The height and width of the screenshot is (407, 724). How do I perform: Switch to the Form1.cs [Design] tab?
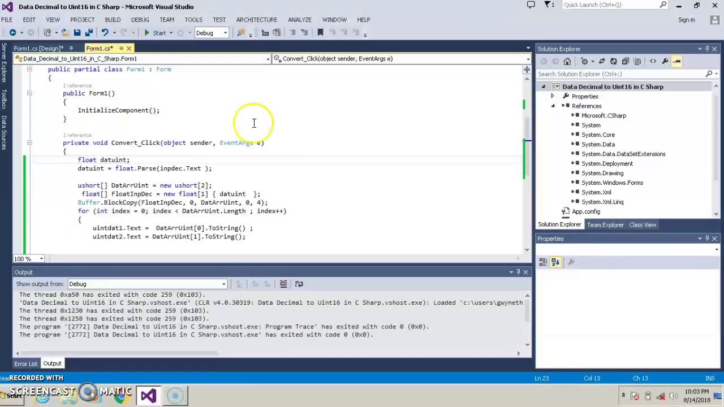[37, 48]
